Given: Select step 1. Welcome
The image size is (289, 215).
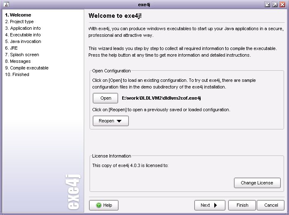Looking at the screenshot, I should click(18, 15).
